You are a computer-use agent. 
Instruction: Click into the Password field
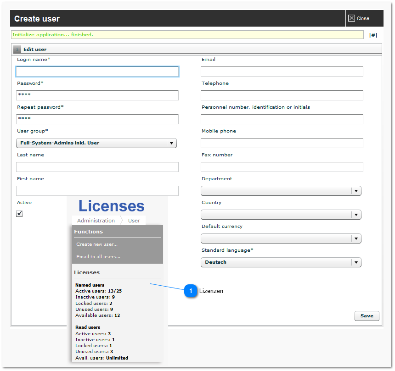click(97, 95)
